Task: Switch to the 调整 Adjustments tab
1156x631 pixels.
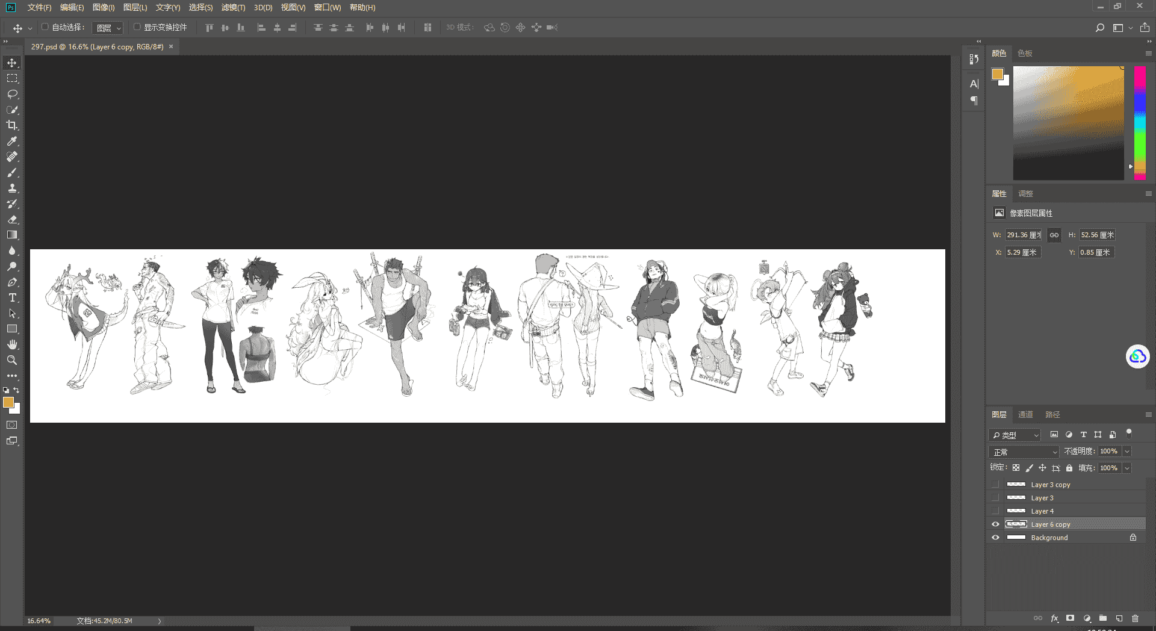Action: tap(1025, 194)
